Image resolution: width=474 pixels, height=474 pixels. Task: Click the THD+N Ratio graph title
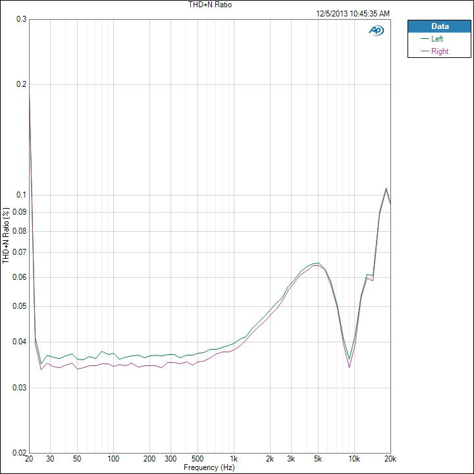210,5
